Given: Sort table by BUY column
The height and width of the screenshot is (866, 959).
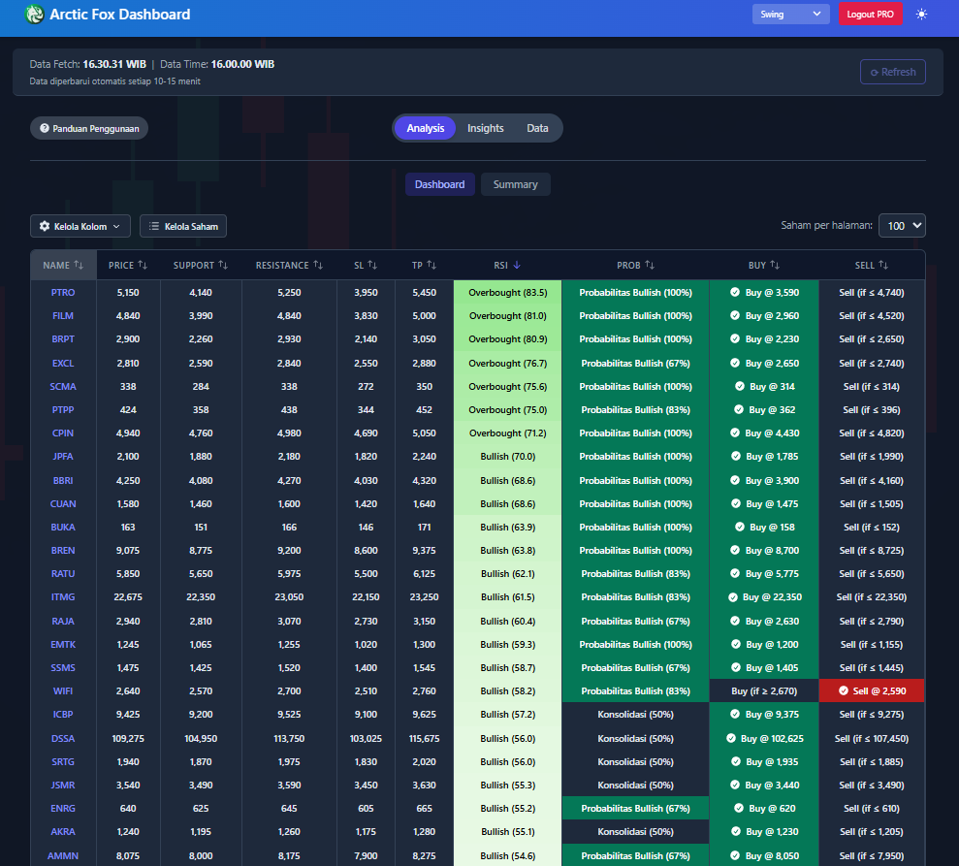Looking at the screenshot, I should [x=764, y=266].
